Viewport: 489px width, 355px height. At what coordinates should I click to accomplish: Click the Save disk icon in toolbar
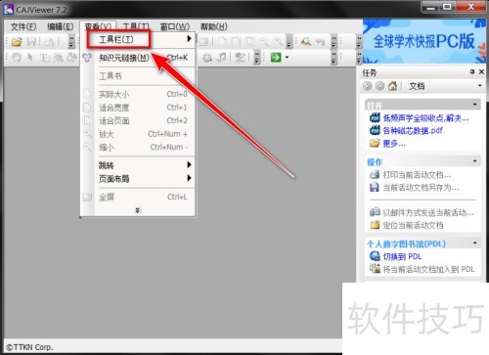31,41
